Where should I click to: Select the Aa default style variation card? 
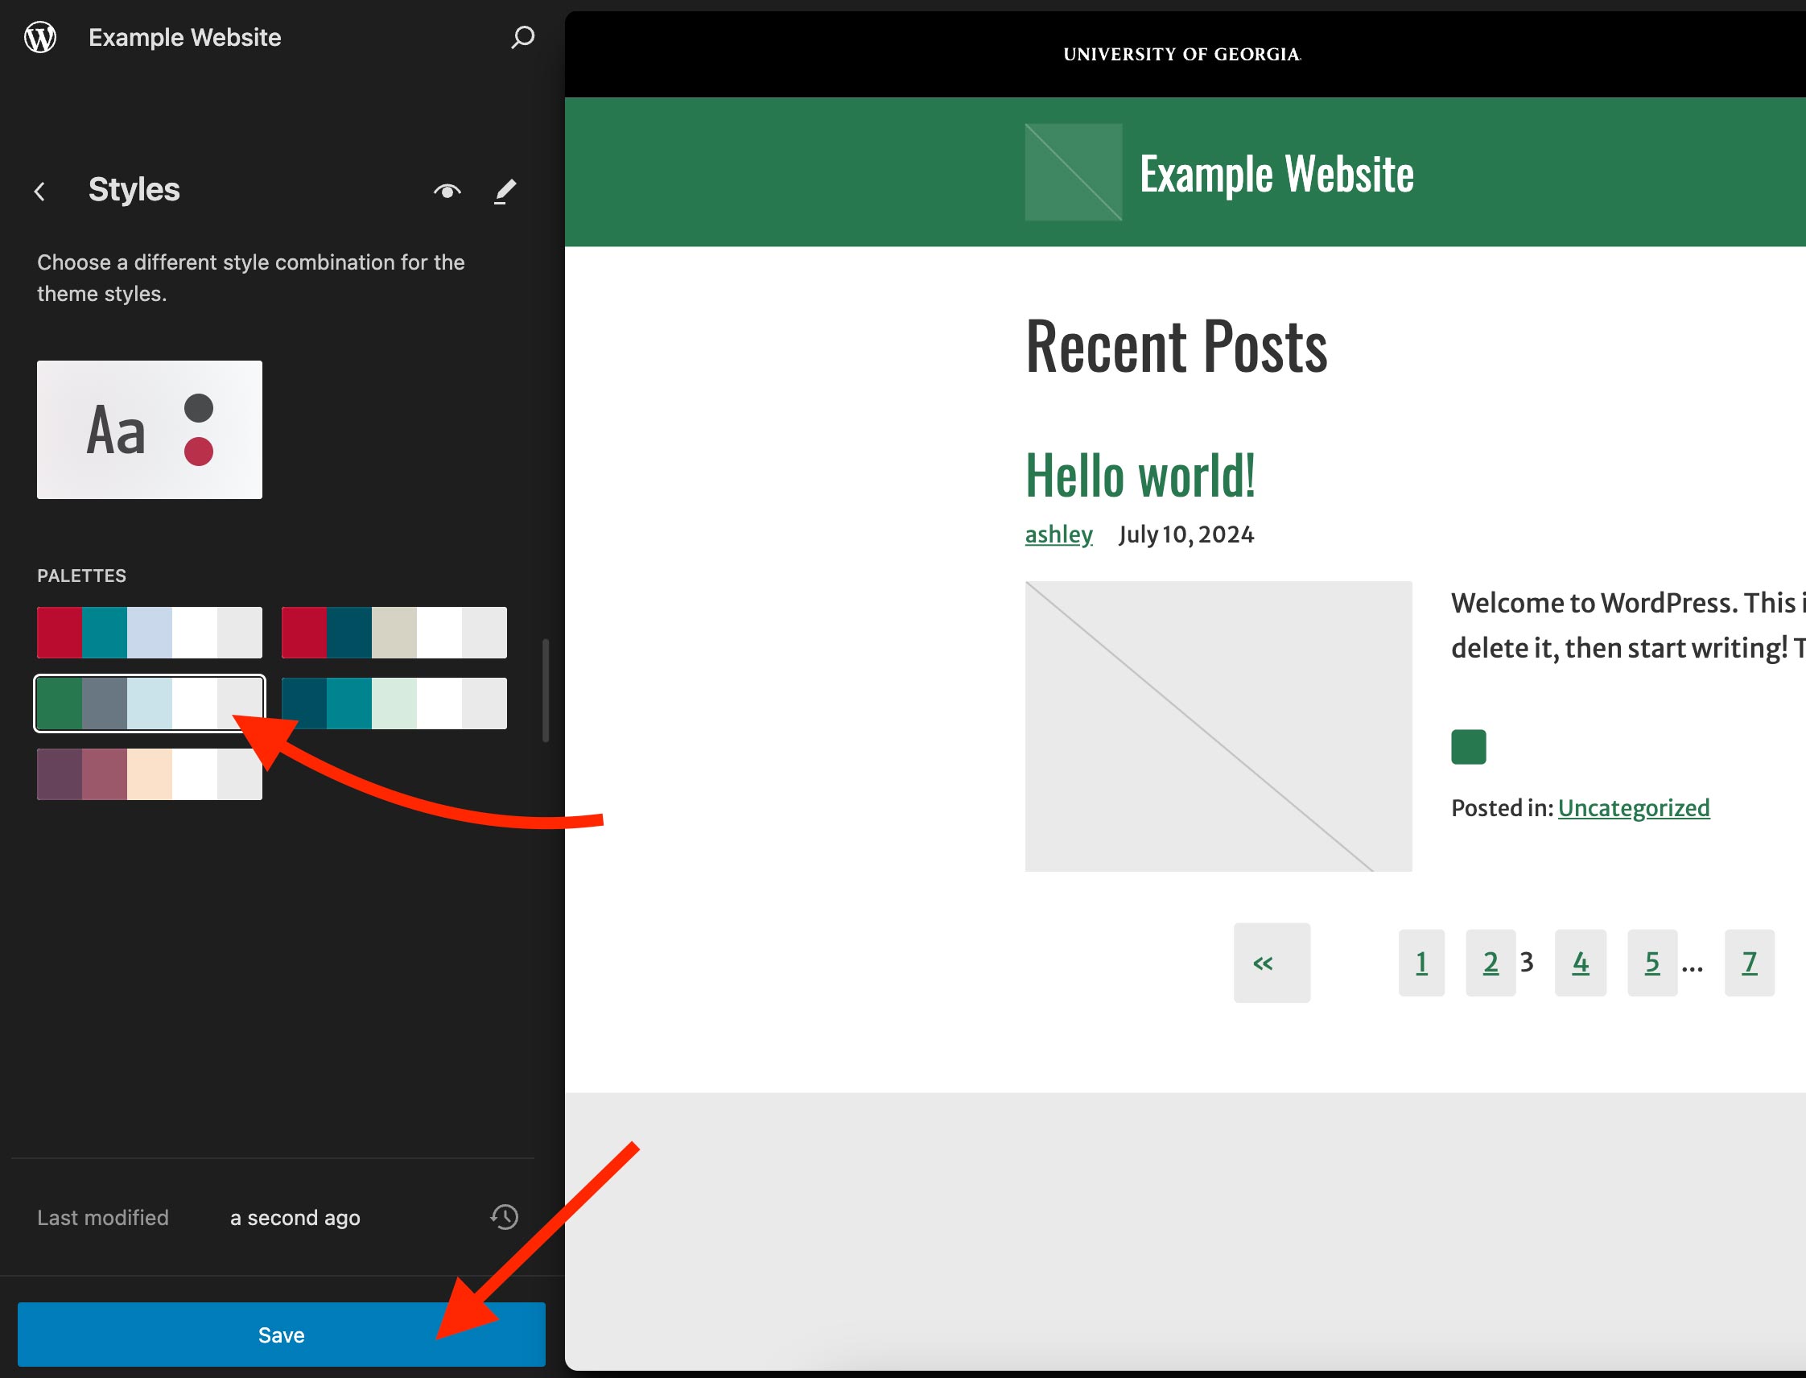click(149, 430)
